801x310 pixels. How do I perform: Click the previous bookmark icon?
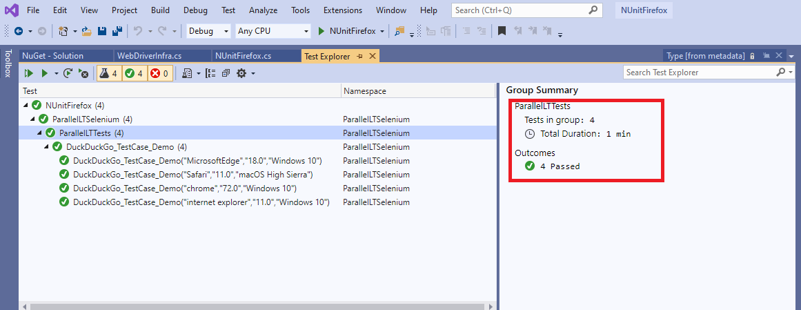pyautogui.click(x=518, y=31)
